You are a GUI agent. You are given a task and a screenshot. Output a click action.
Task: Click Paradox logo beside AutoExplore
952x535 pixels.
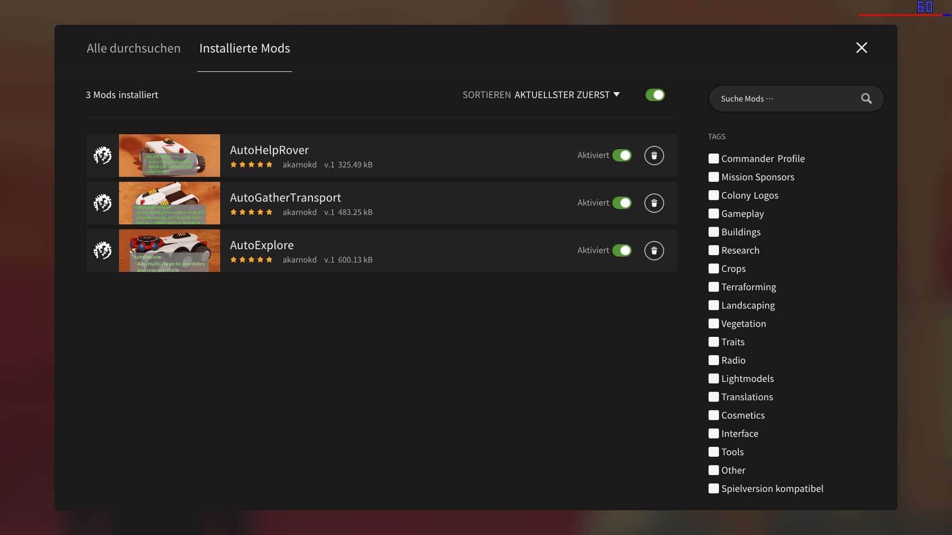coord(103,251)
